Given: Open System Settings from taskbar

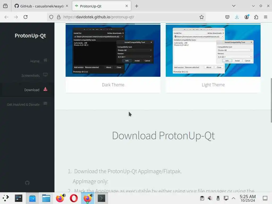Looking at the screenshot, I should pos(19,198).
